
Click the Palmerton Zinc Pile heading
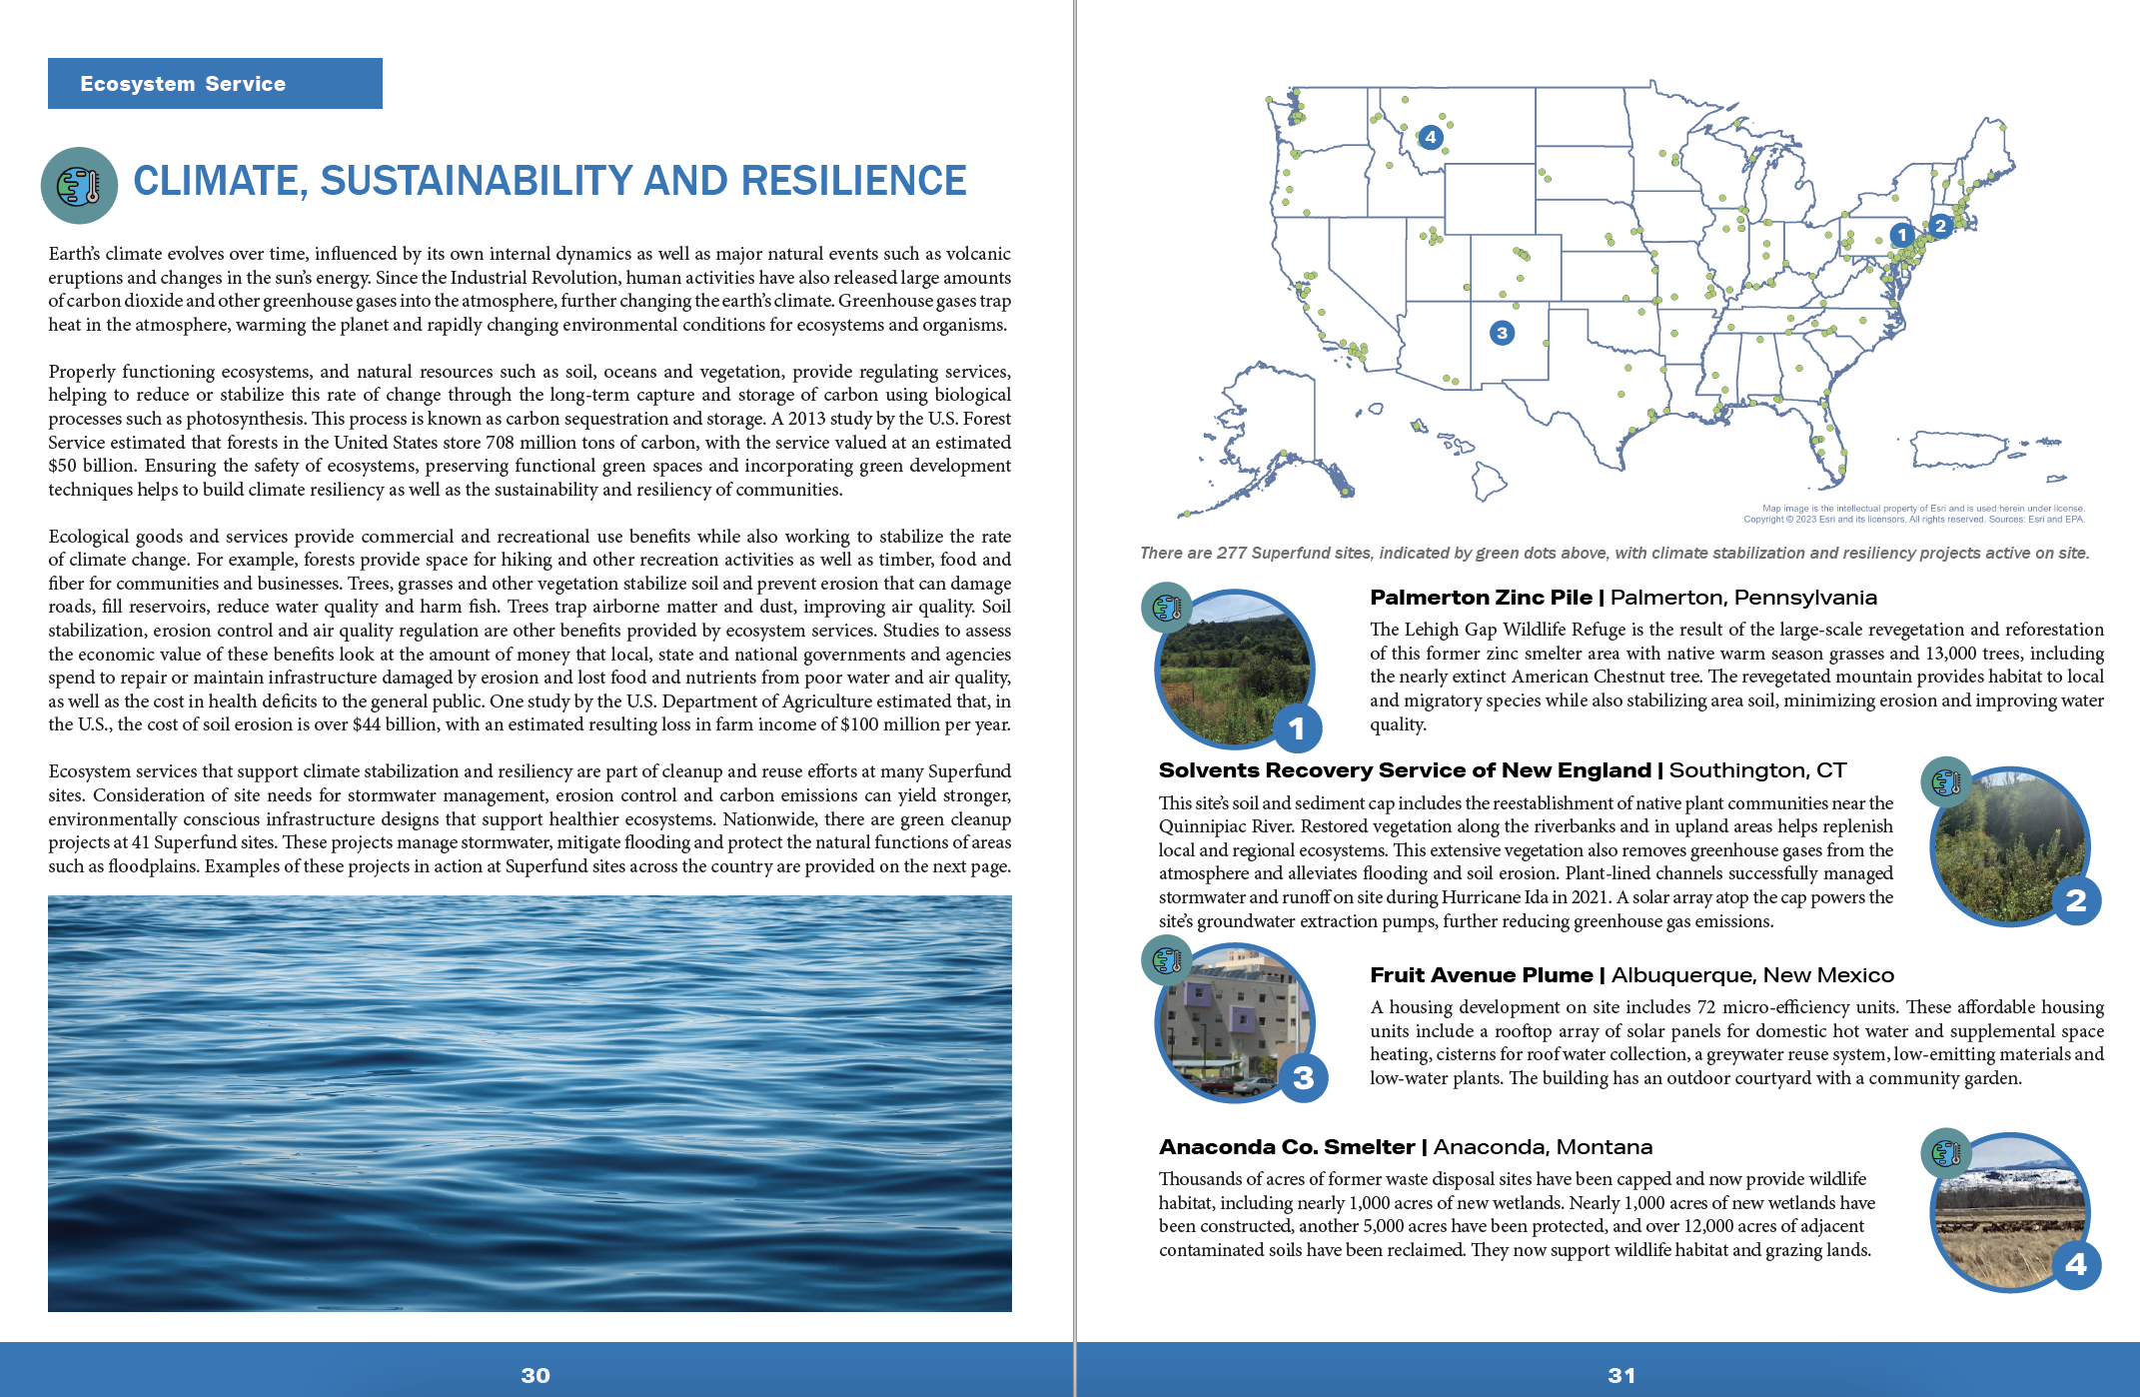1481,598
